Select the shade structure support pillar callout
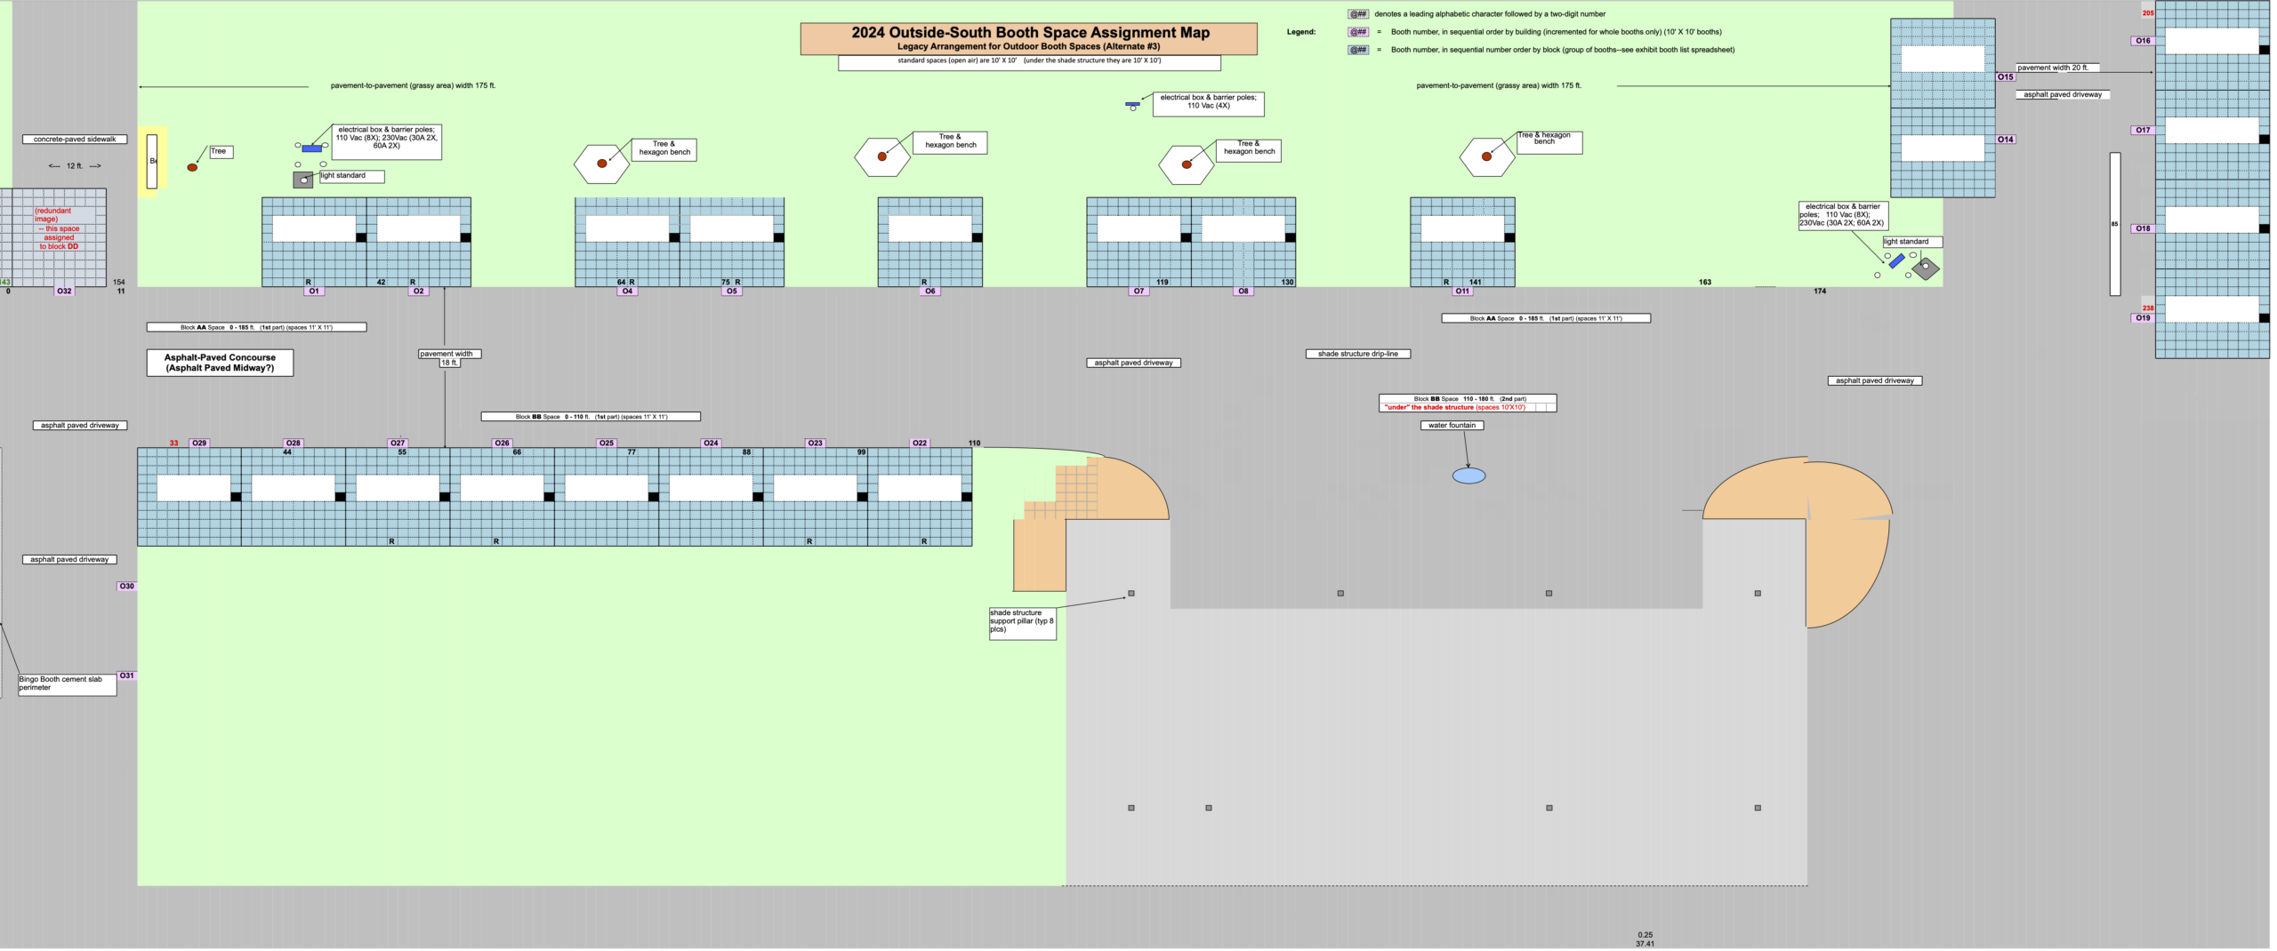Image resolution: width=2277 pixels, height=951 pixels. point(1023,623)
